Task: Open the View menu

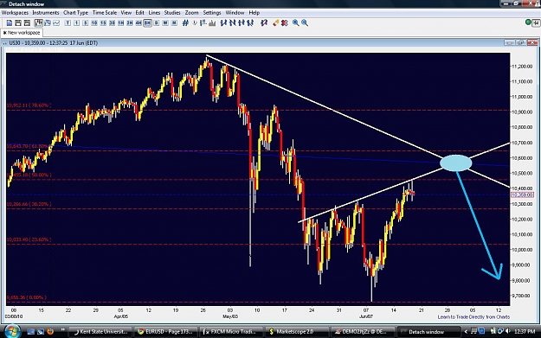Action: (126, 13)
